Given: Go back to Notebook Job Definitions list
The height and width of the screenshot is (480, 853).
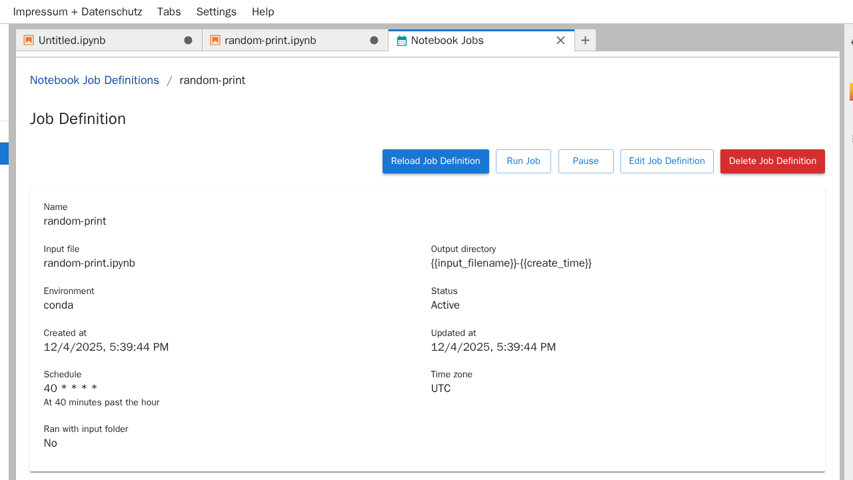Looking at the screenshot, I should tap(95, 80).
